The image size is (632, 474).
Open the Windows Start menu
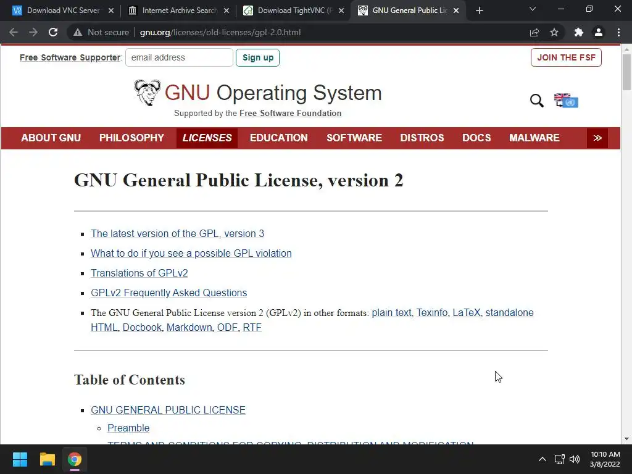point(20,459)
